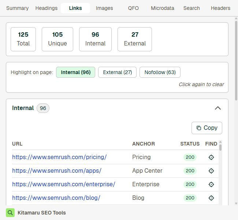Switch to the Summary tab
This screenshot has width=238, height=220.
(18, 8)
